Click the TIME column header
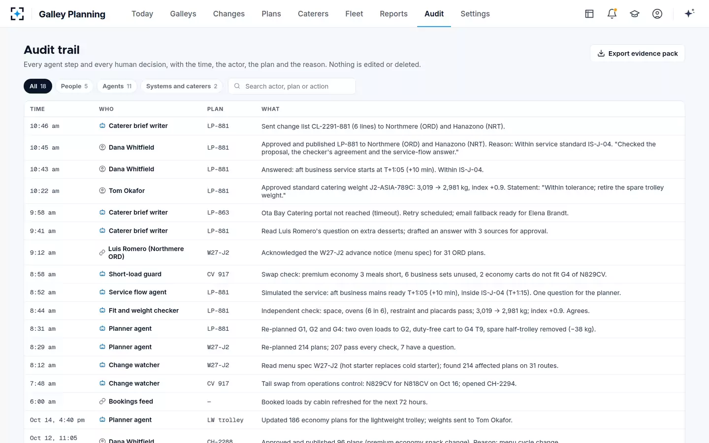The height and width of the screenshot is (443, 709). [37, 109]
